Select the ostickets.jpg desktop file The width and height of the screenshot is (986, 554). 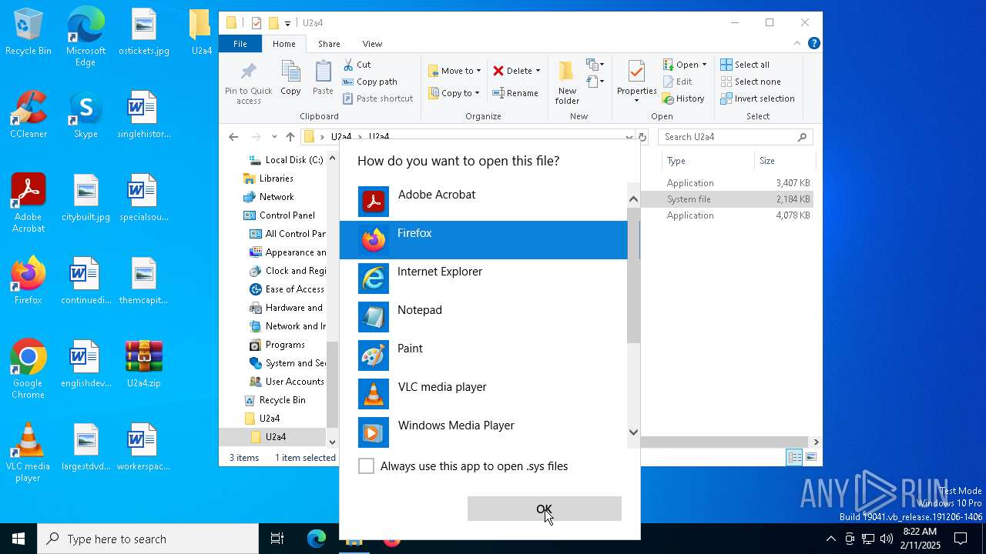(x=143, y=32)
